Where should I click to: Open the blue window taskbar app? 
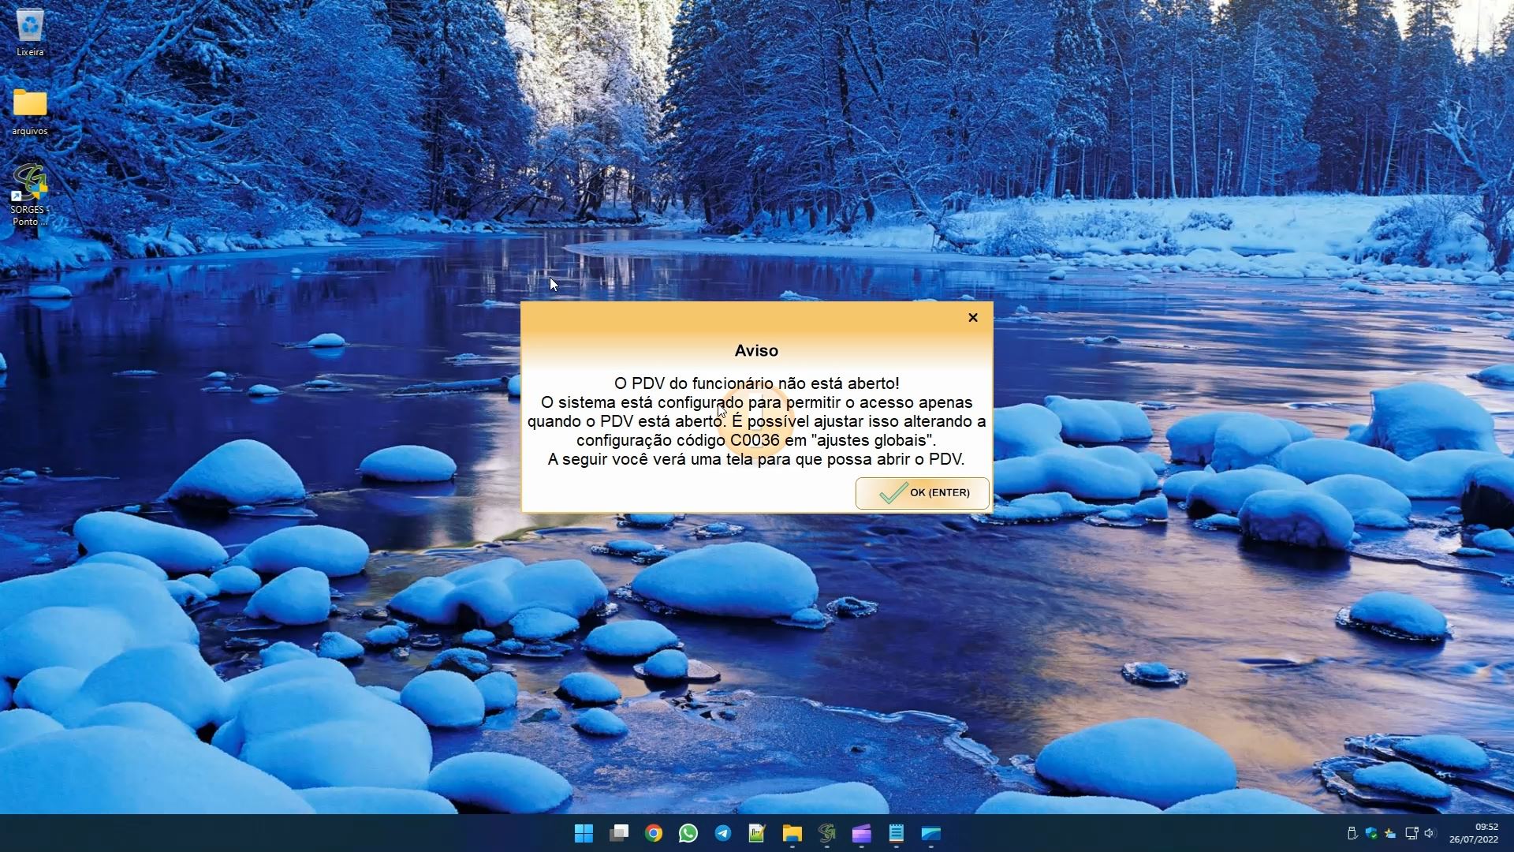point(931,833)
